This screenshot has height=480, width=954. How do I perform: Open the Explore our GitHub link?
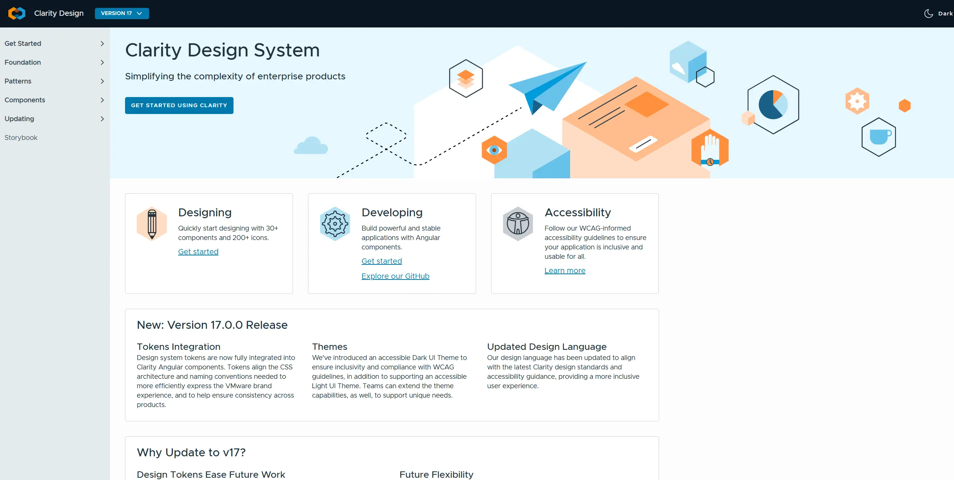(395, 276)
